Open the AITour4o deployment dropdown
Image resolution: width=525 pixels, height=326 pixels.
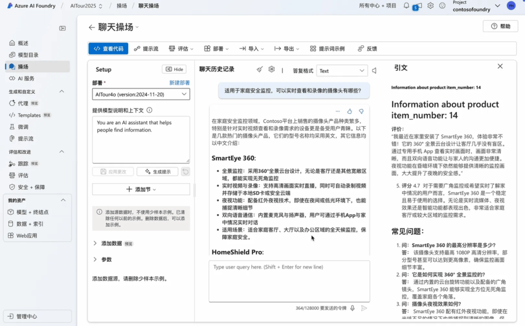tap(141, 94)
